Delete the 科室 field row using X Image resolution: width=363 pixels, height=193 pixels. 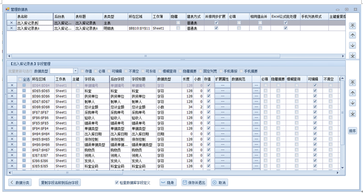12,91
